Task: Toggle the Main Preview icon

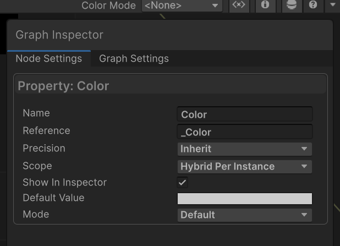Action: (292, 6)
